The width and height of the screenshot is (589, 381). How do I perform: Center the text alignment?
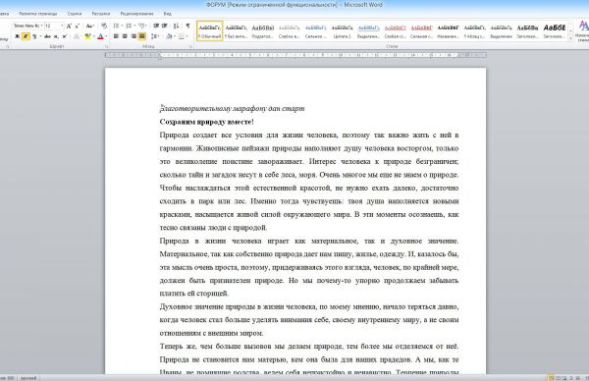click(125, 36)
